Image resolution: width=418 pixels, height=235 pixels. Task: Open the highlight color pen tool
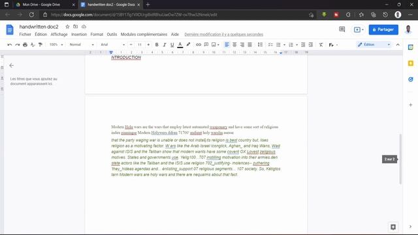[188, 45]
